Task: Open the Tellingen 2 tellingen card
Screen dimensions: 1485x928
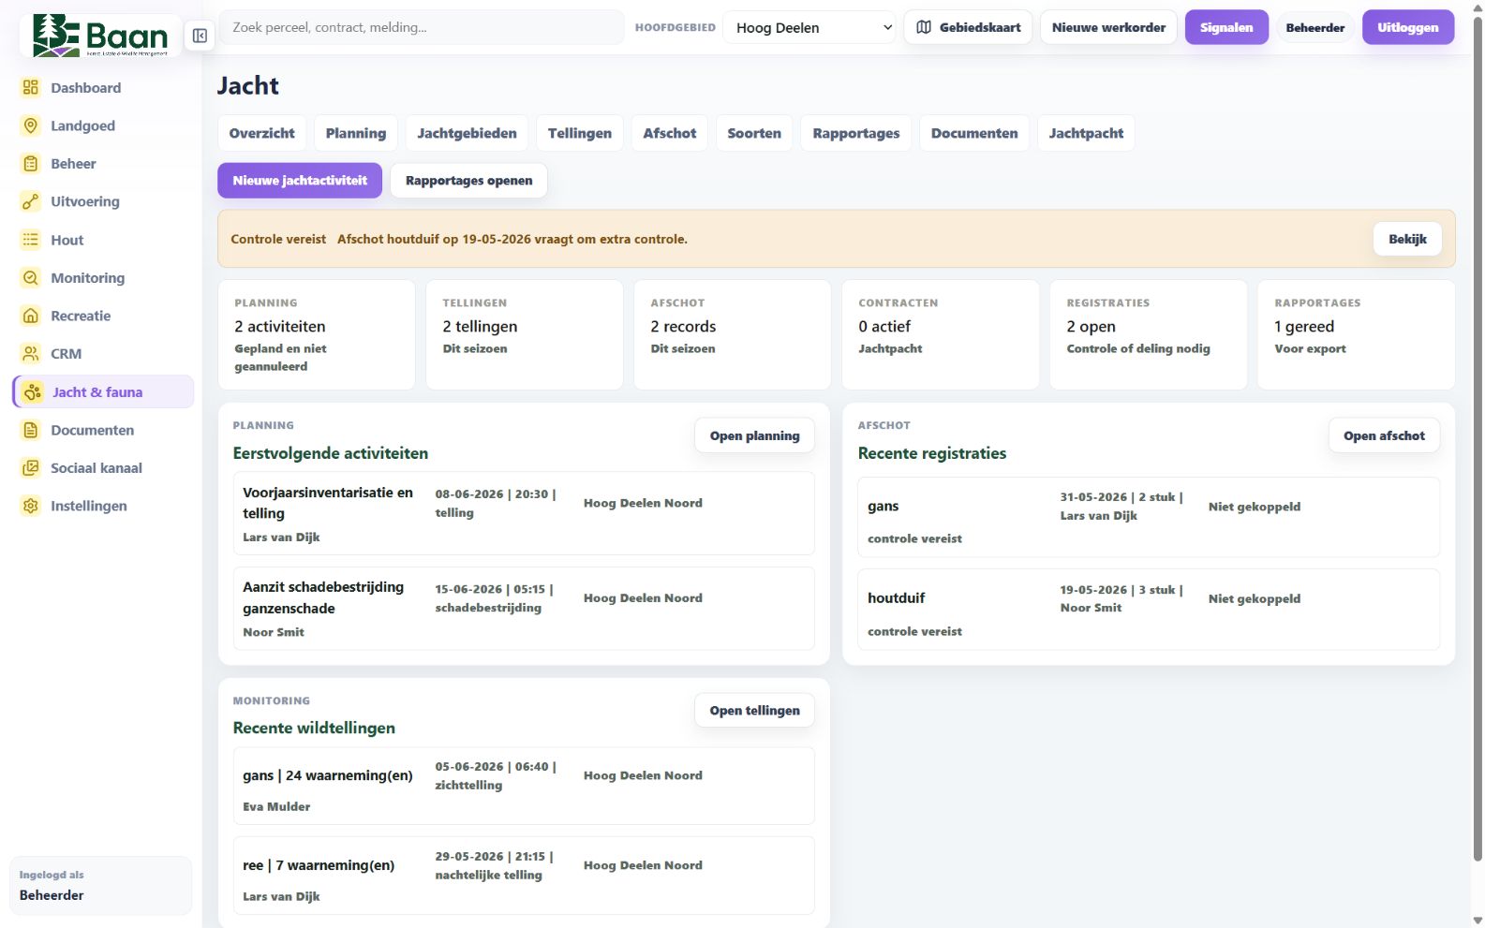Action: [525, 334]
